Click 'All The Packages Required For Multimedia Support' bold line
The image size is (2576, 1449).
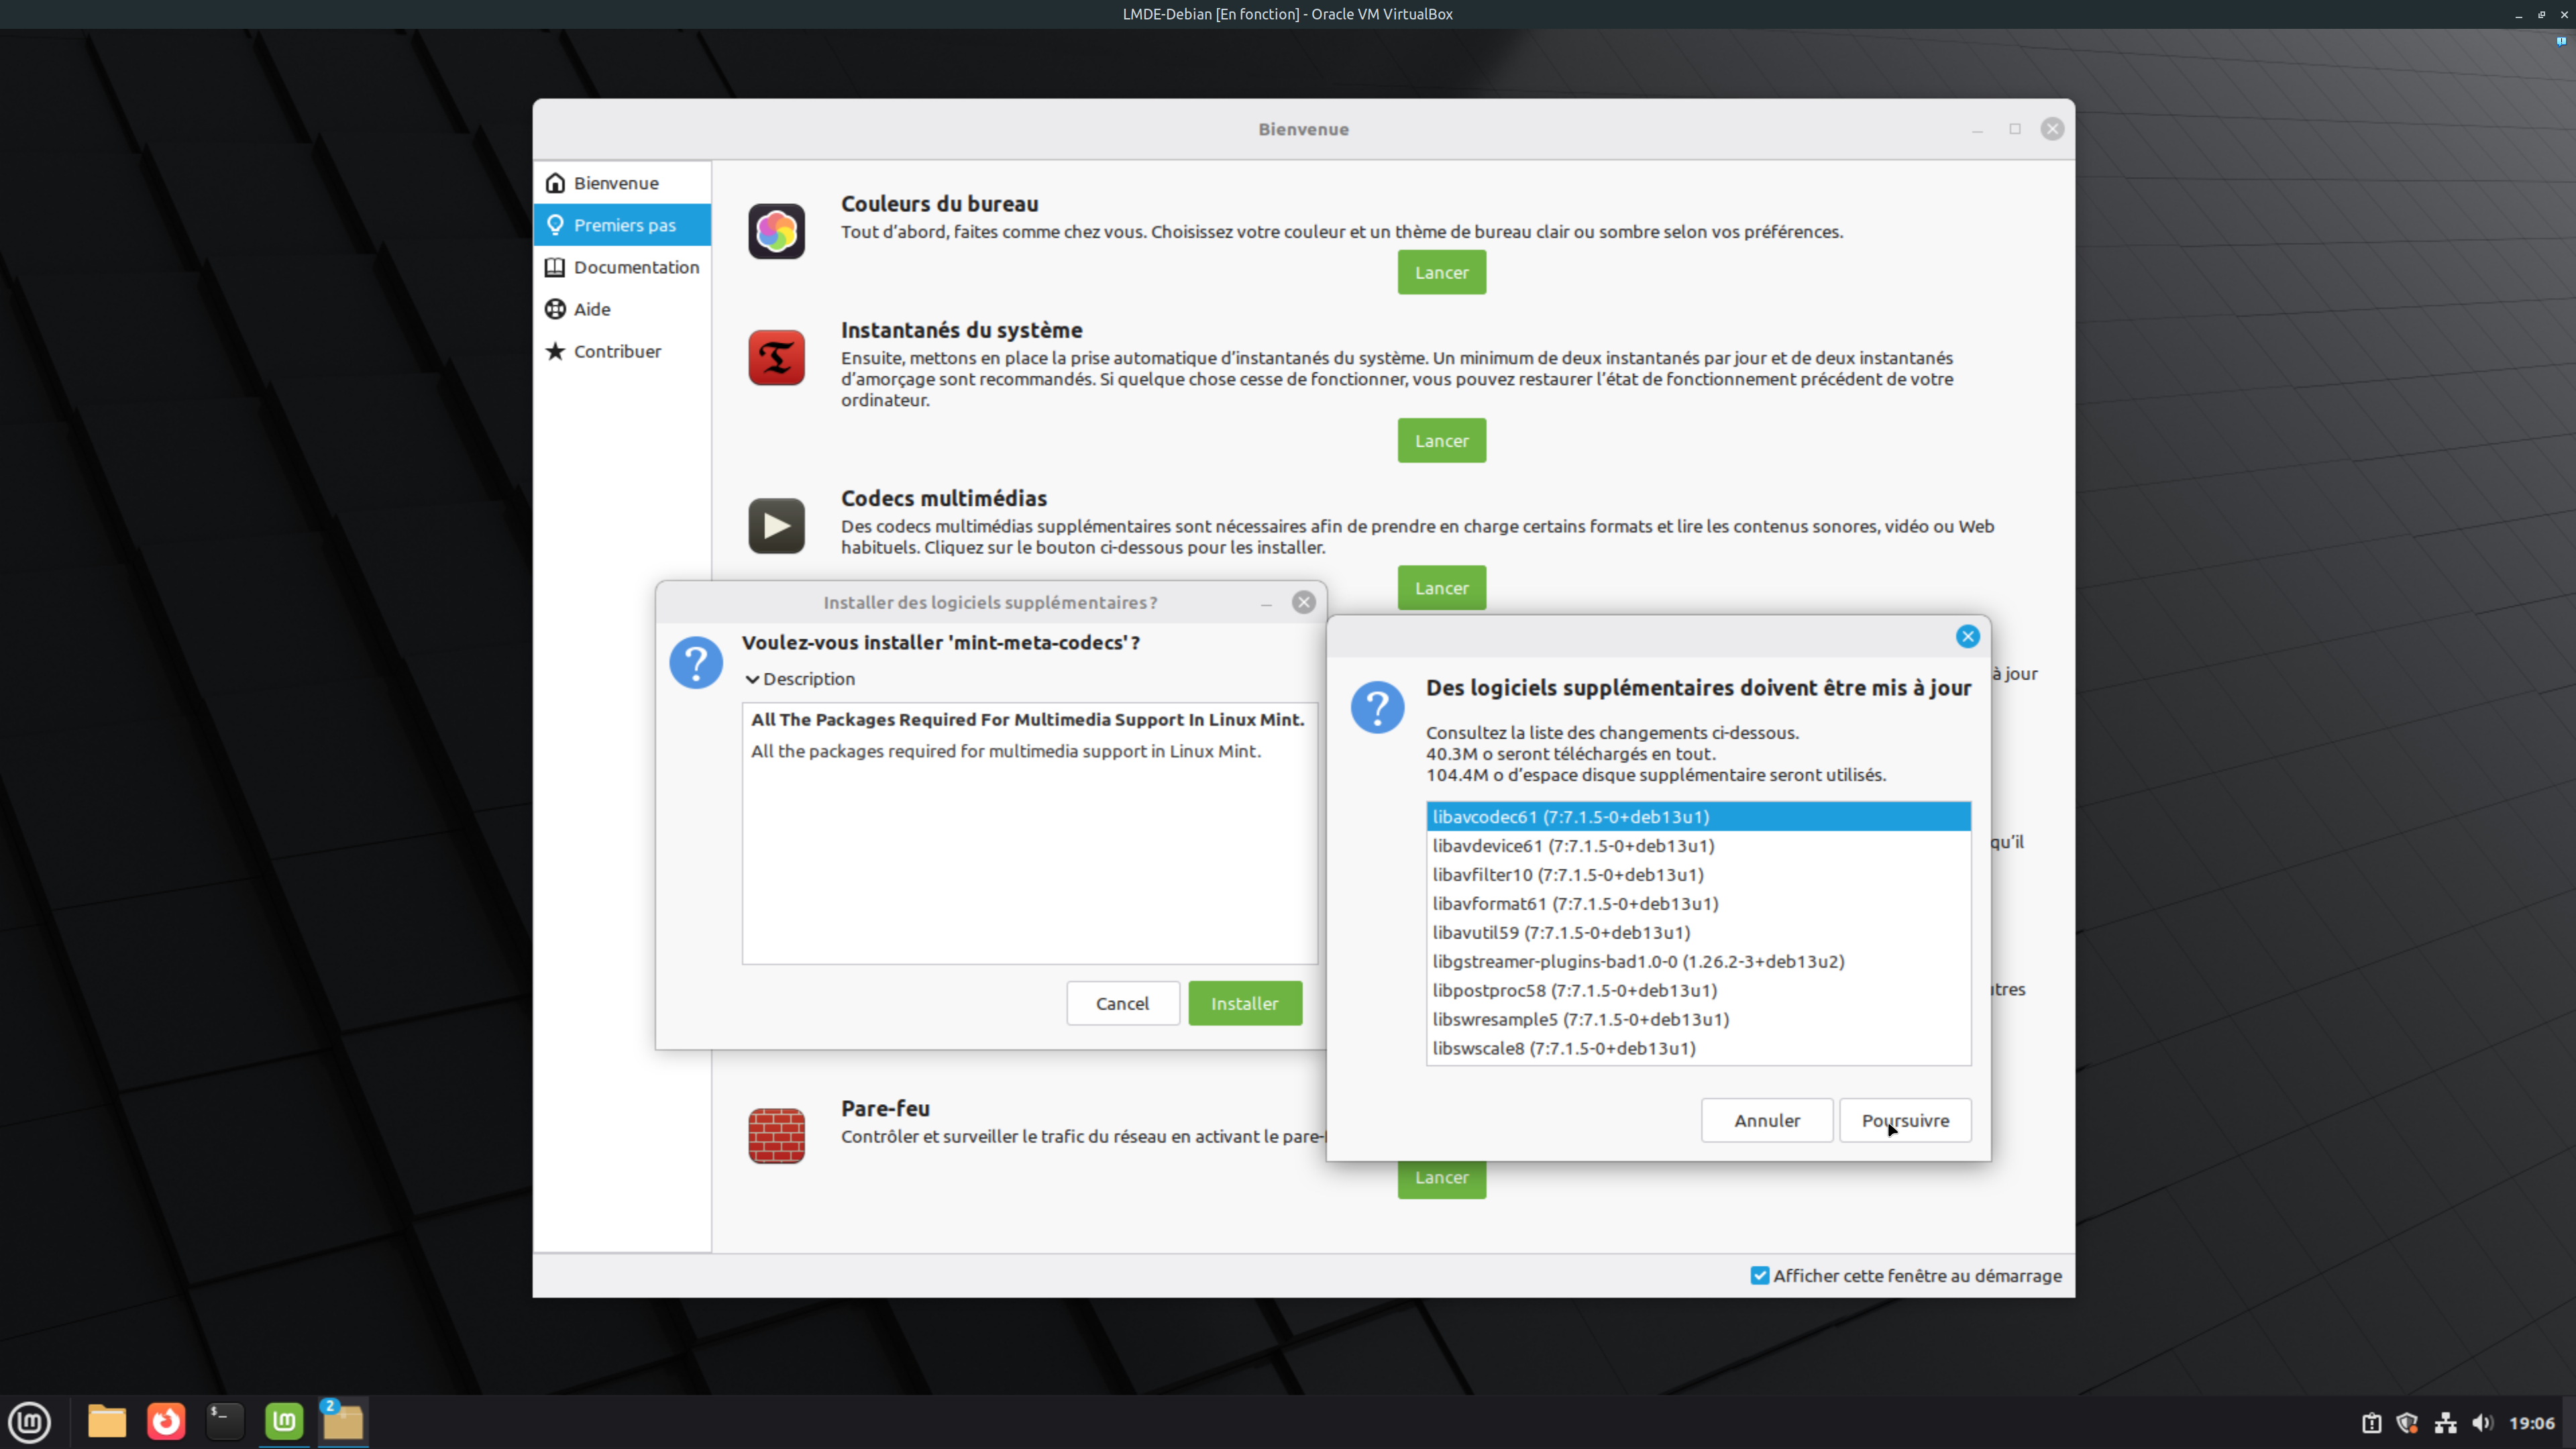(x=1027, y=719)
